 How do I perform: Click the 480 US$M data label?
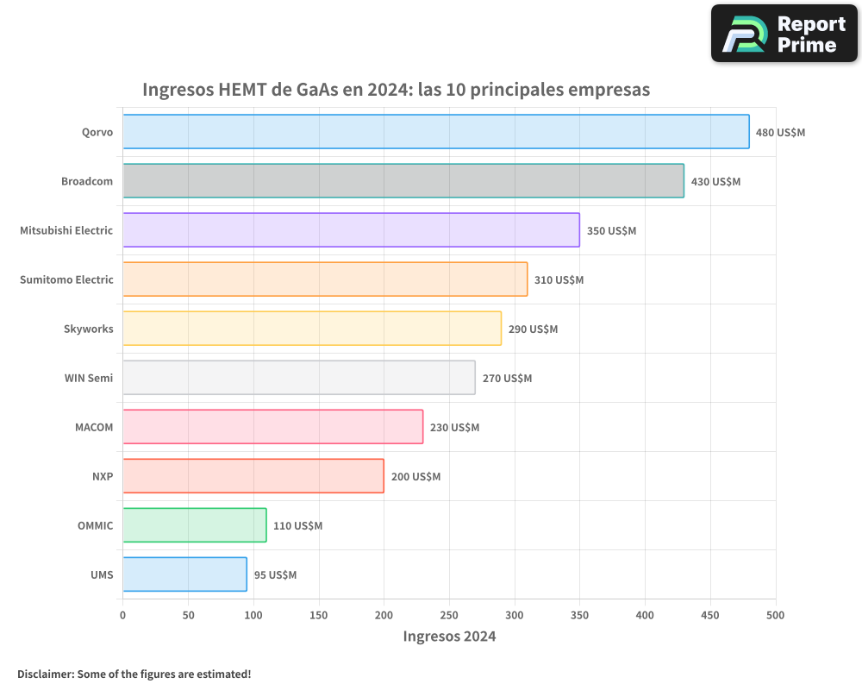780,133
